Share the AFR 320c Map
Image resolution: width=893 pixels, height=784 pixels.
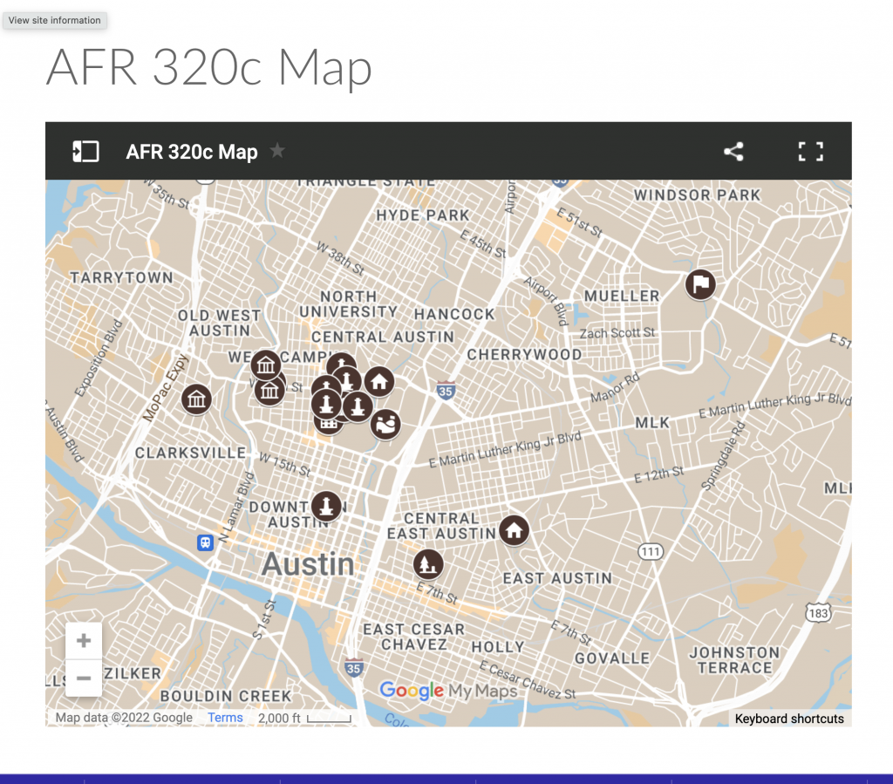pyautogui.click(x=733, y=152)
